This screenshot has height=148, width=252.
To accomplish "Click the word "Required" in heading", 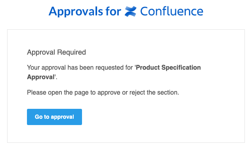I will (x=71, y=53).
